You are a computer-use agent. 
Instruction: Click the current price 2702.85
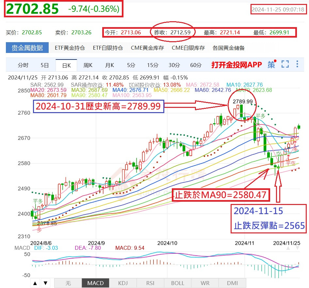(32, 9)
